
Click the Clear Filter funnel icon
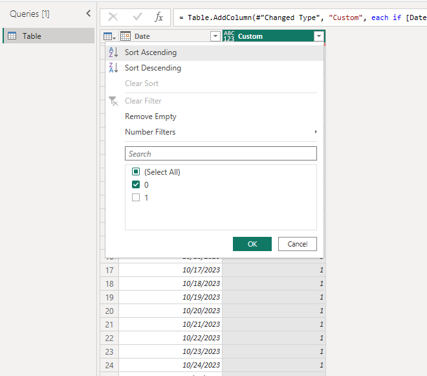coord(113,101)
